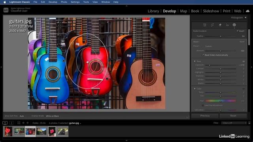
Task: Collapse the Tone section
Action: [195, 62]
